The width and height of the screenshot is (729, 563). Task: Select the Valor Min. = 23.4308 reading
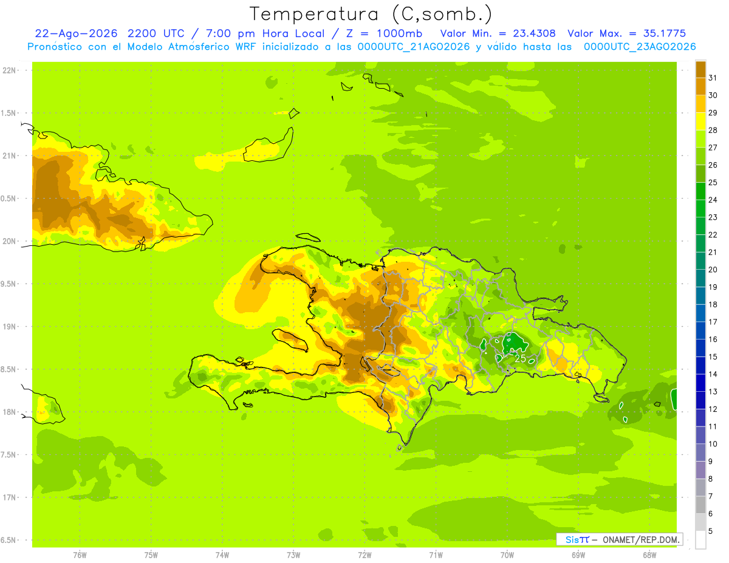click(498, 33)
